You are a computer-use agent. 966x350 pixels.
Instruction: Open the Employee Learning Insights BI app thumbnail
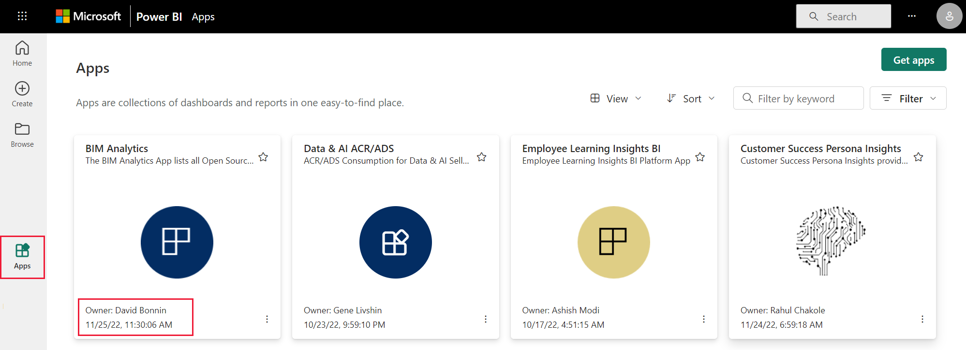[x=613, y=242]
